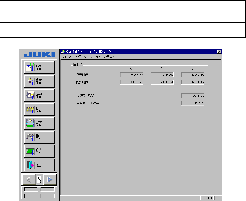Open the 窗口(W) menu
Viewport: 246px width, 201px height.
point(94,57)
